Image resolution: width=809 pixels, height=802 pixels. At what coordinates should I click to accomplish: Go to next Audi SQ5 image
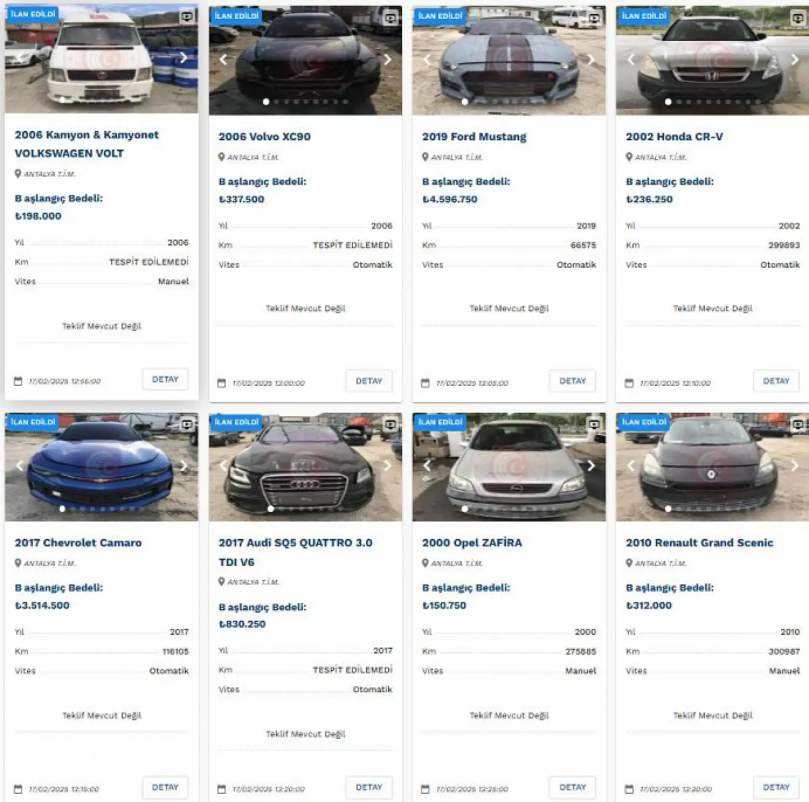click(x=387, y=466)
